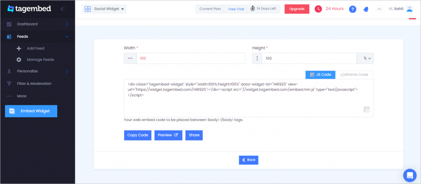Image resolution: width=421 pixels, height=184 pixels.
Task: Click inside the embed code text area
Action: pyautogui.click(x=249, y=98)
